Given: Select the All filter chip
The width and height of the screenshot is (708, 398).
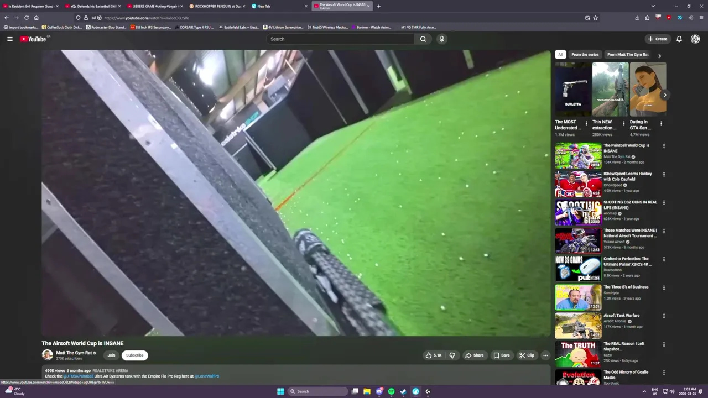Looking at the screenshot, I should [560, 55].
